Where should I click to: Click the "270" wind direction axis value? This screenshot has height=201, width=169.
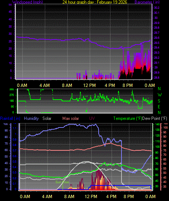point(12,95)
